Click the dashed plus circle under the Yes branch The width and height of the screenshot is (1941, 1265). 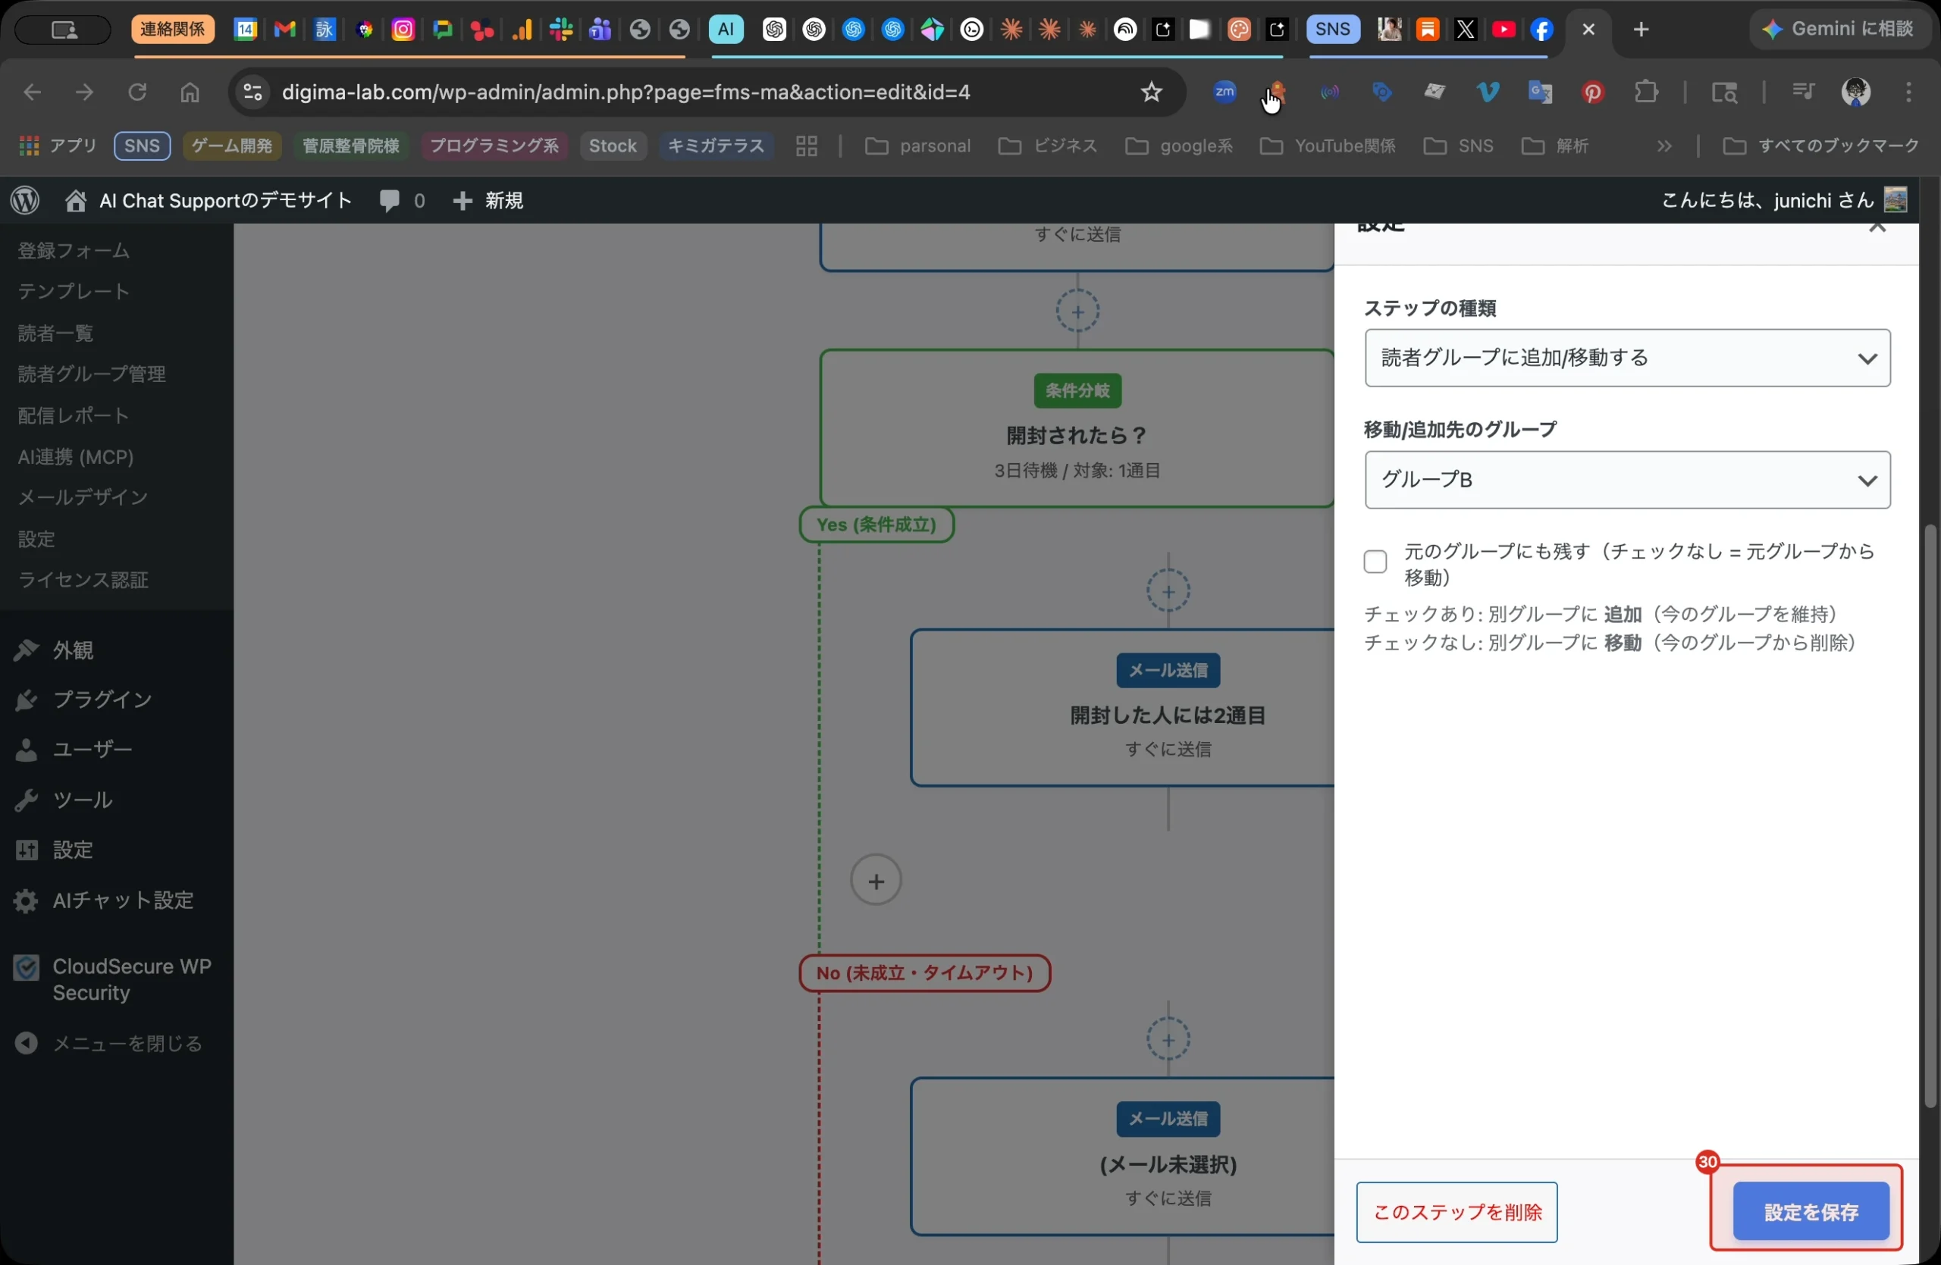tap(1168, 591)
